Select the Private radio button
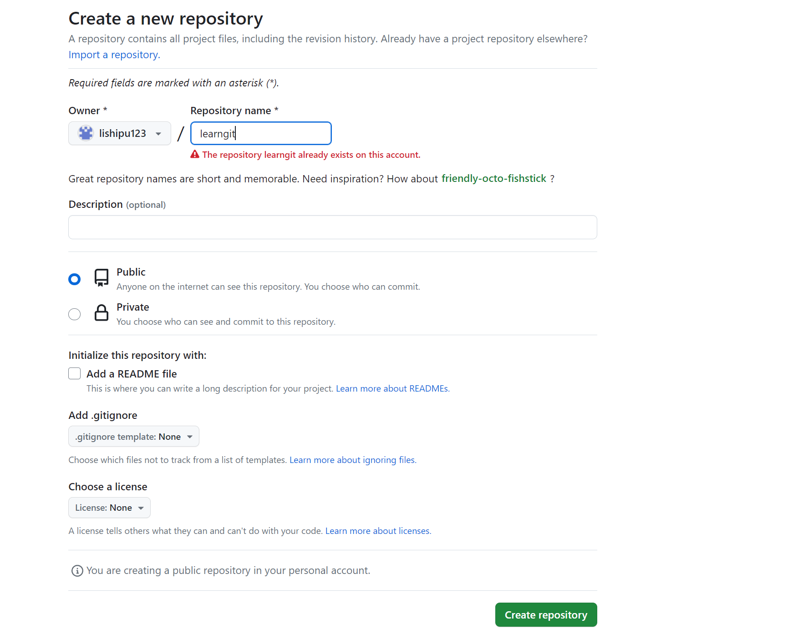798x634 pixels. [75, 314]
